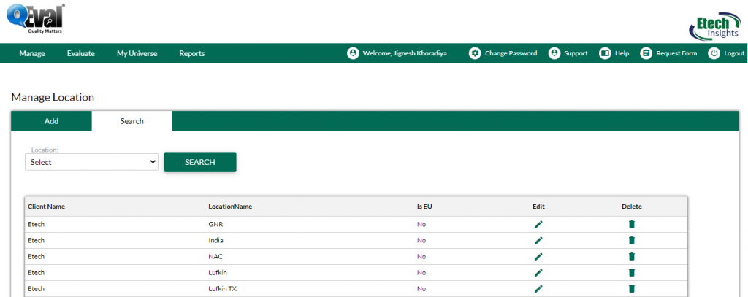Click the Logout link

coord(734,53)
